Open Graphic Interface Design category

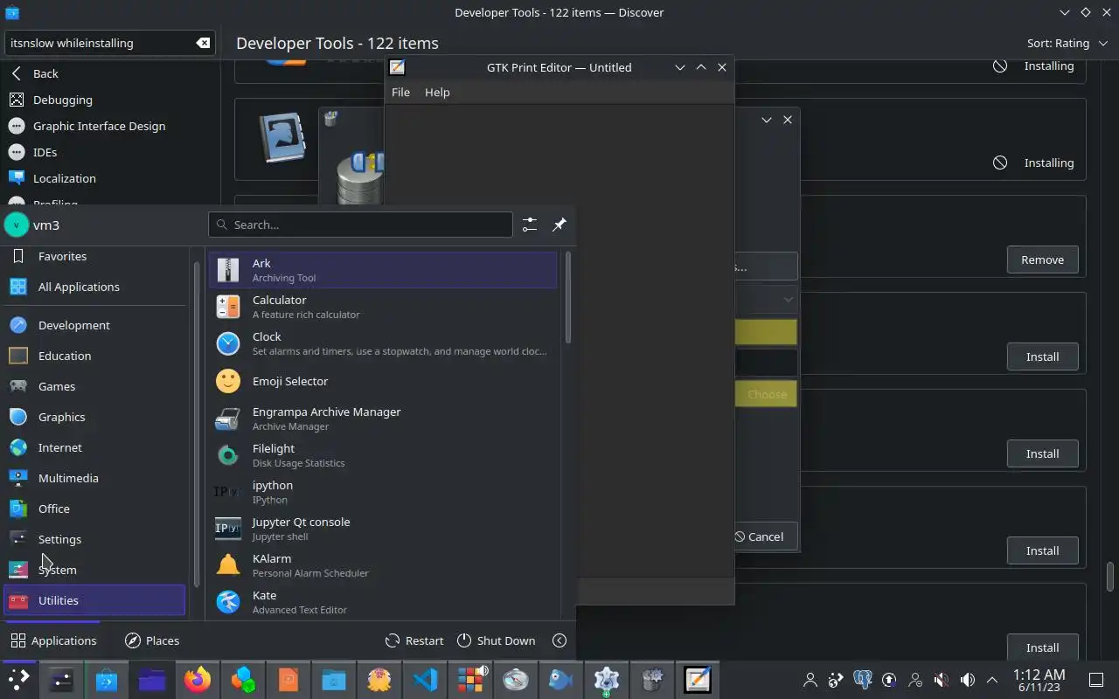[x=110, y=126]
